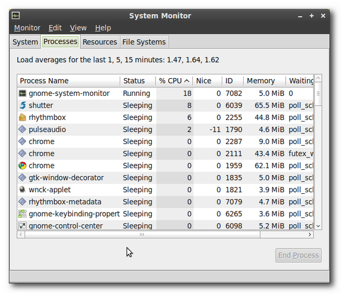Click the wnck-applet process icon
Image resolution: width=342 pixels, height=295 pixels.
tap(22, 190)
